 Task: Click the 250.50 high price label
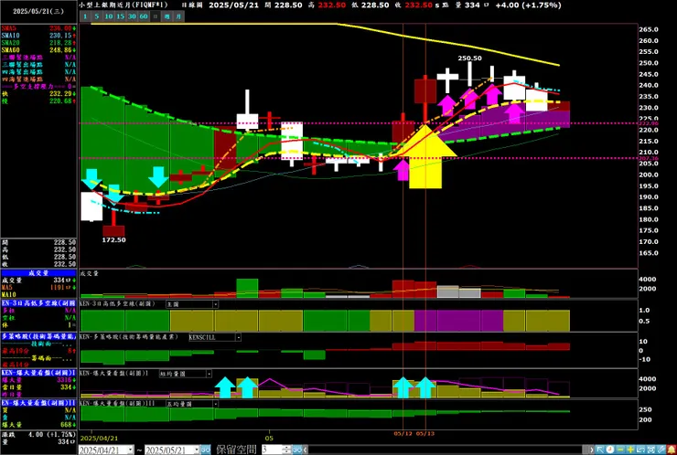click(469, 58)
